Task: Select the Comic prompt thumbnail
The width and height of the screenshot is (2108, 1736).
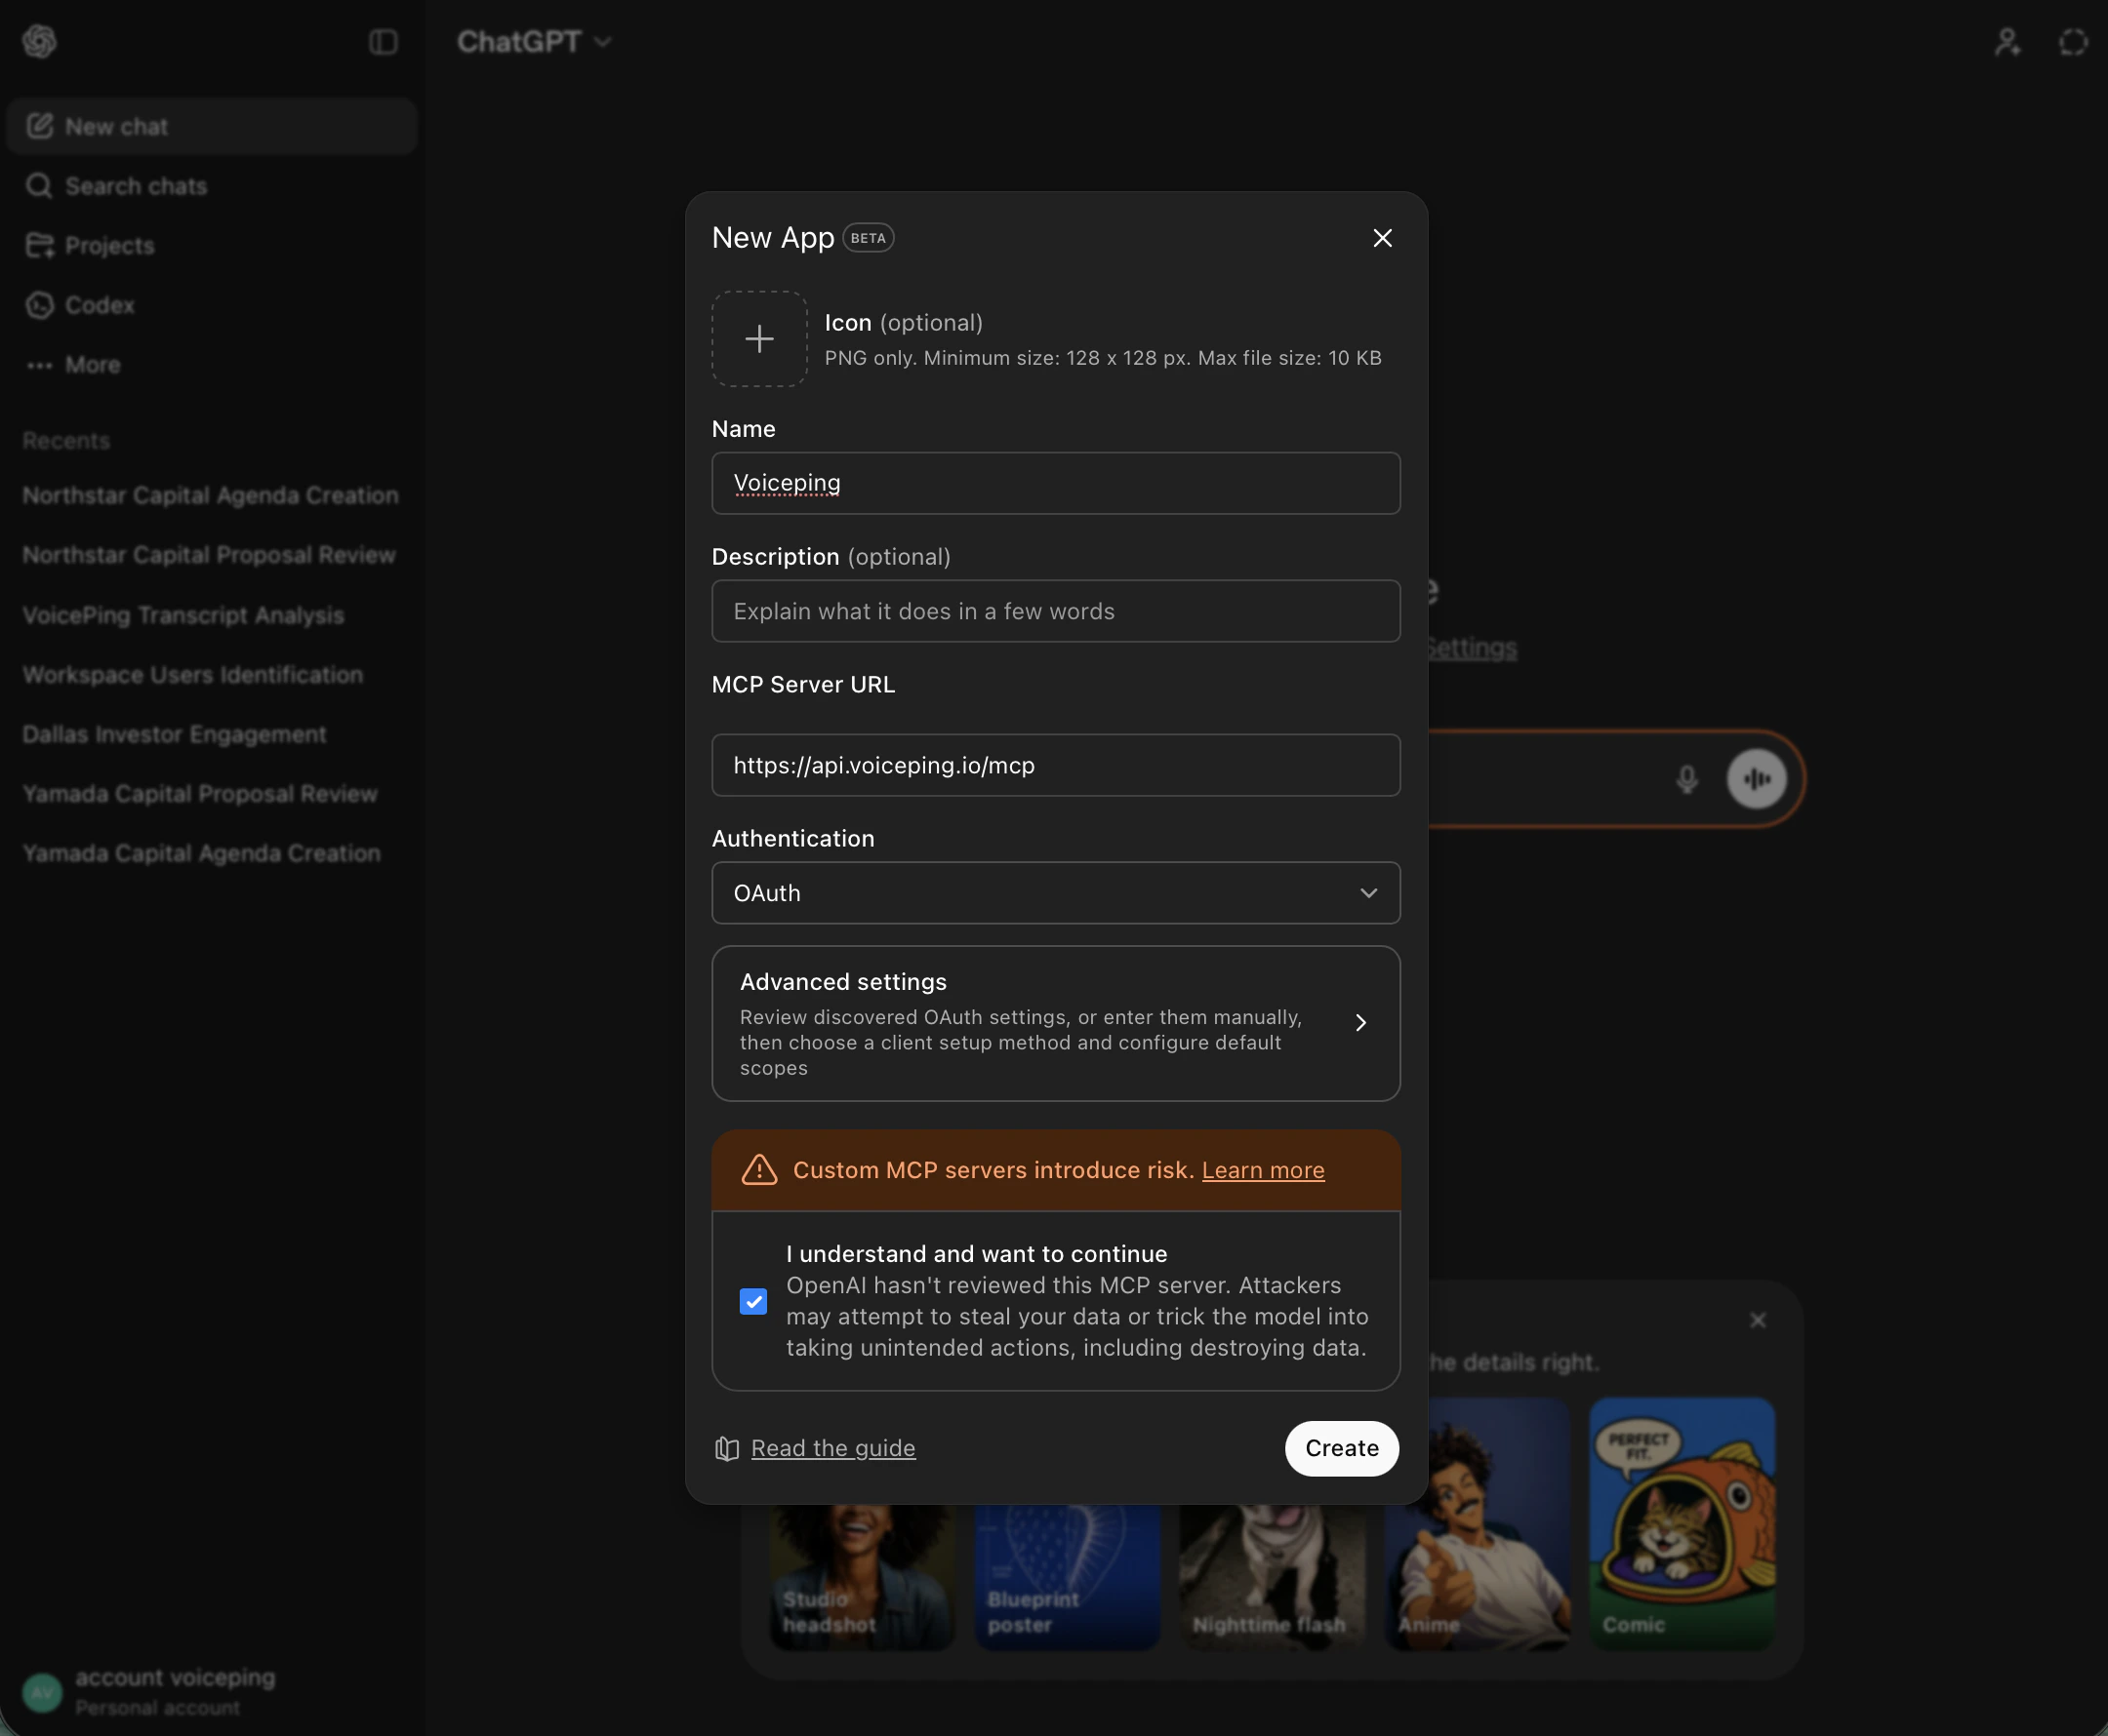Action: pyautogui.click(x=1681, y=1521)
